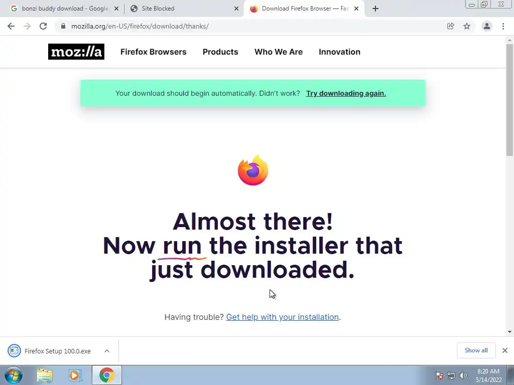This screenshot has height=385, width=514.
Task: Open Chrome's three-dot menu
Action: (503, 26)
